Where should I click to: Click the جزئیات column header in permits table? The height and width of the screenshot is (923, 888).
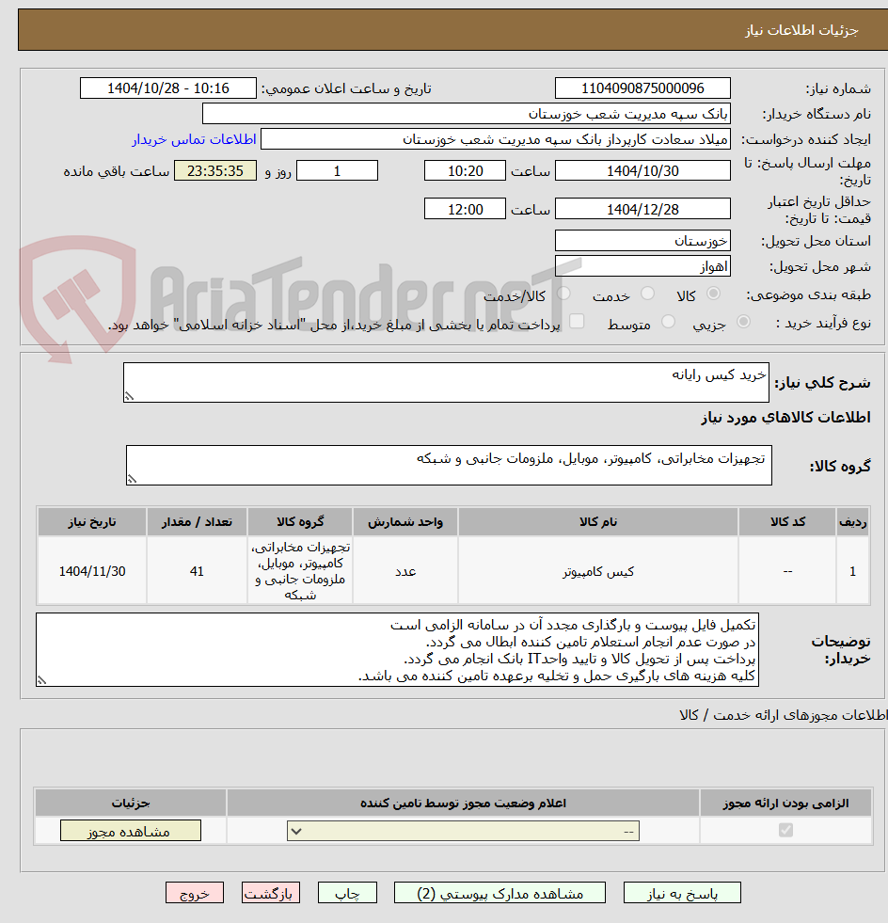(131, 803)
